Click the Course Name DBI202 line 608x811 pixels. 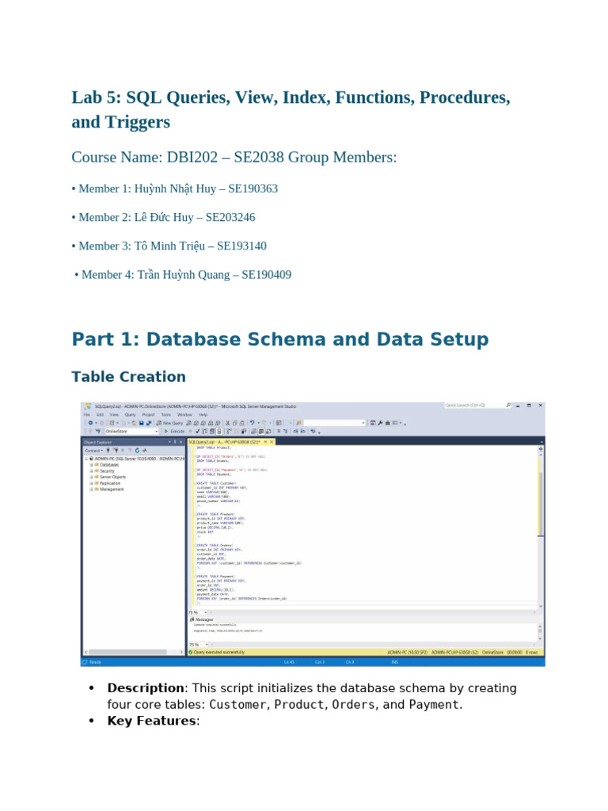point(234,158)
